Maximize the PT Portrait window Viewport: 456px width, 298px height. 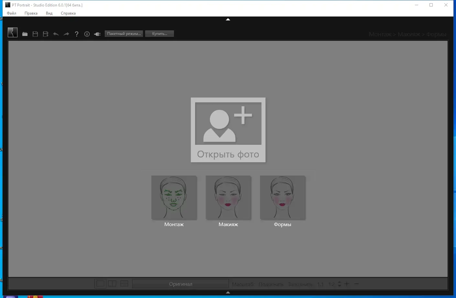click(x=431, y=5)
